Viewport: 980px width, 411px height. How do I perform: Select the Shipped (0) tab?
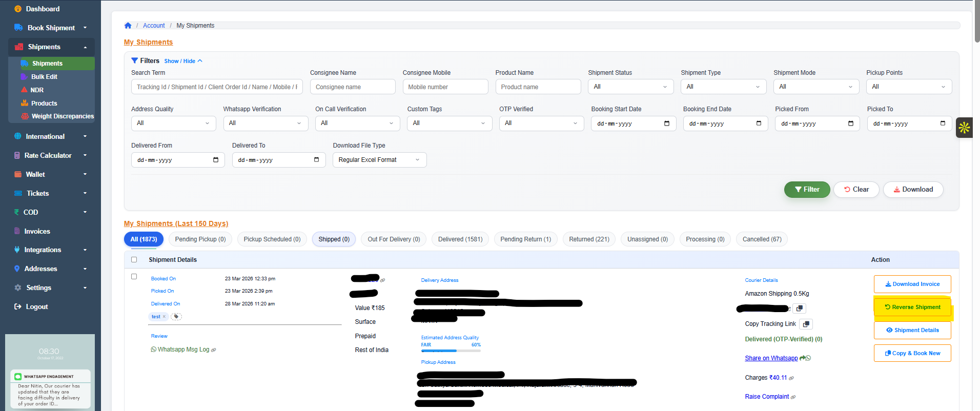tap(334, 239)
